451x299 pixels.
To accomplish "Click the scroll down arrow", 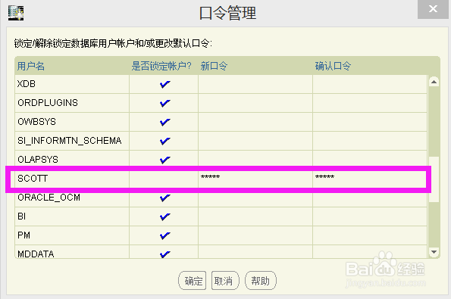I will 434,252.
